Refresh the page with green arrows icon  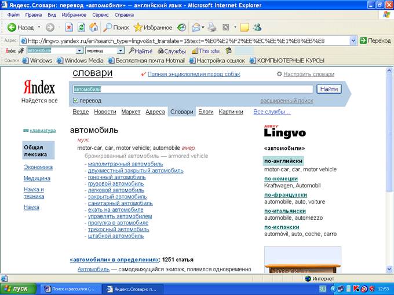point(81,27)
